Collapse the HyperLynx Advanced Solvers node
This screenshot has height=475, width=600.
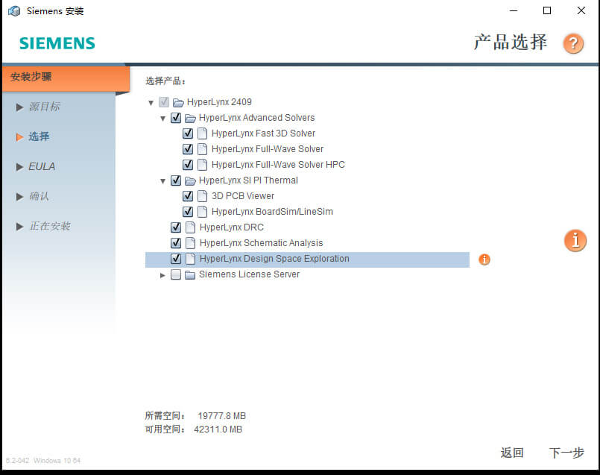tap(163, 119)
